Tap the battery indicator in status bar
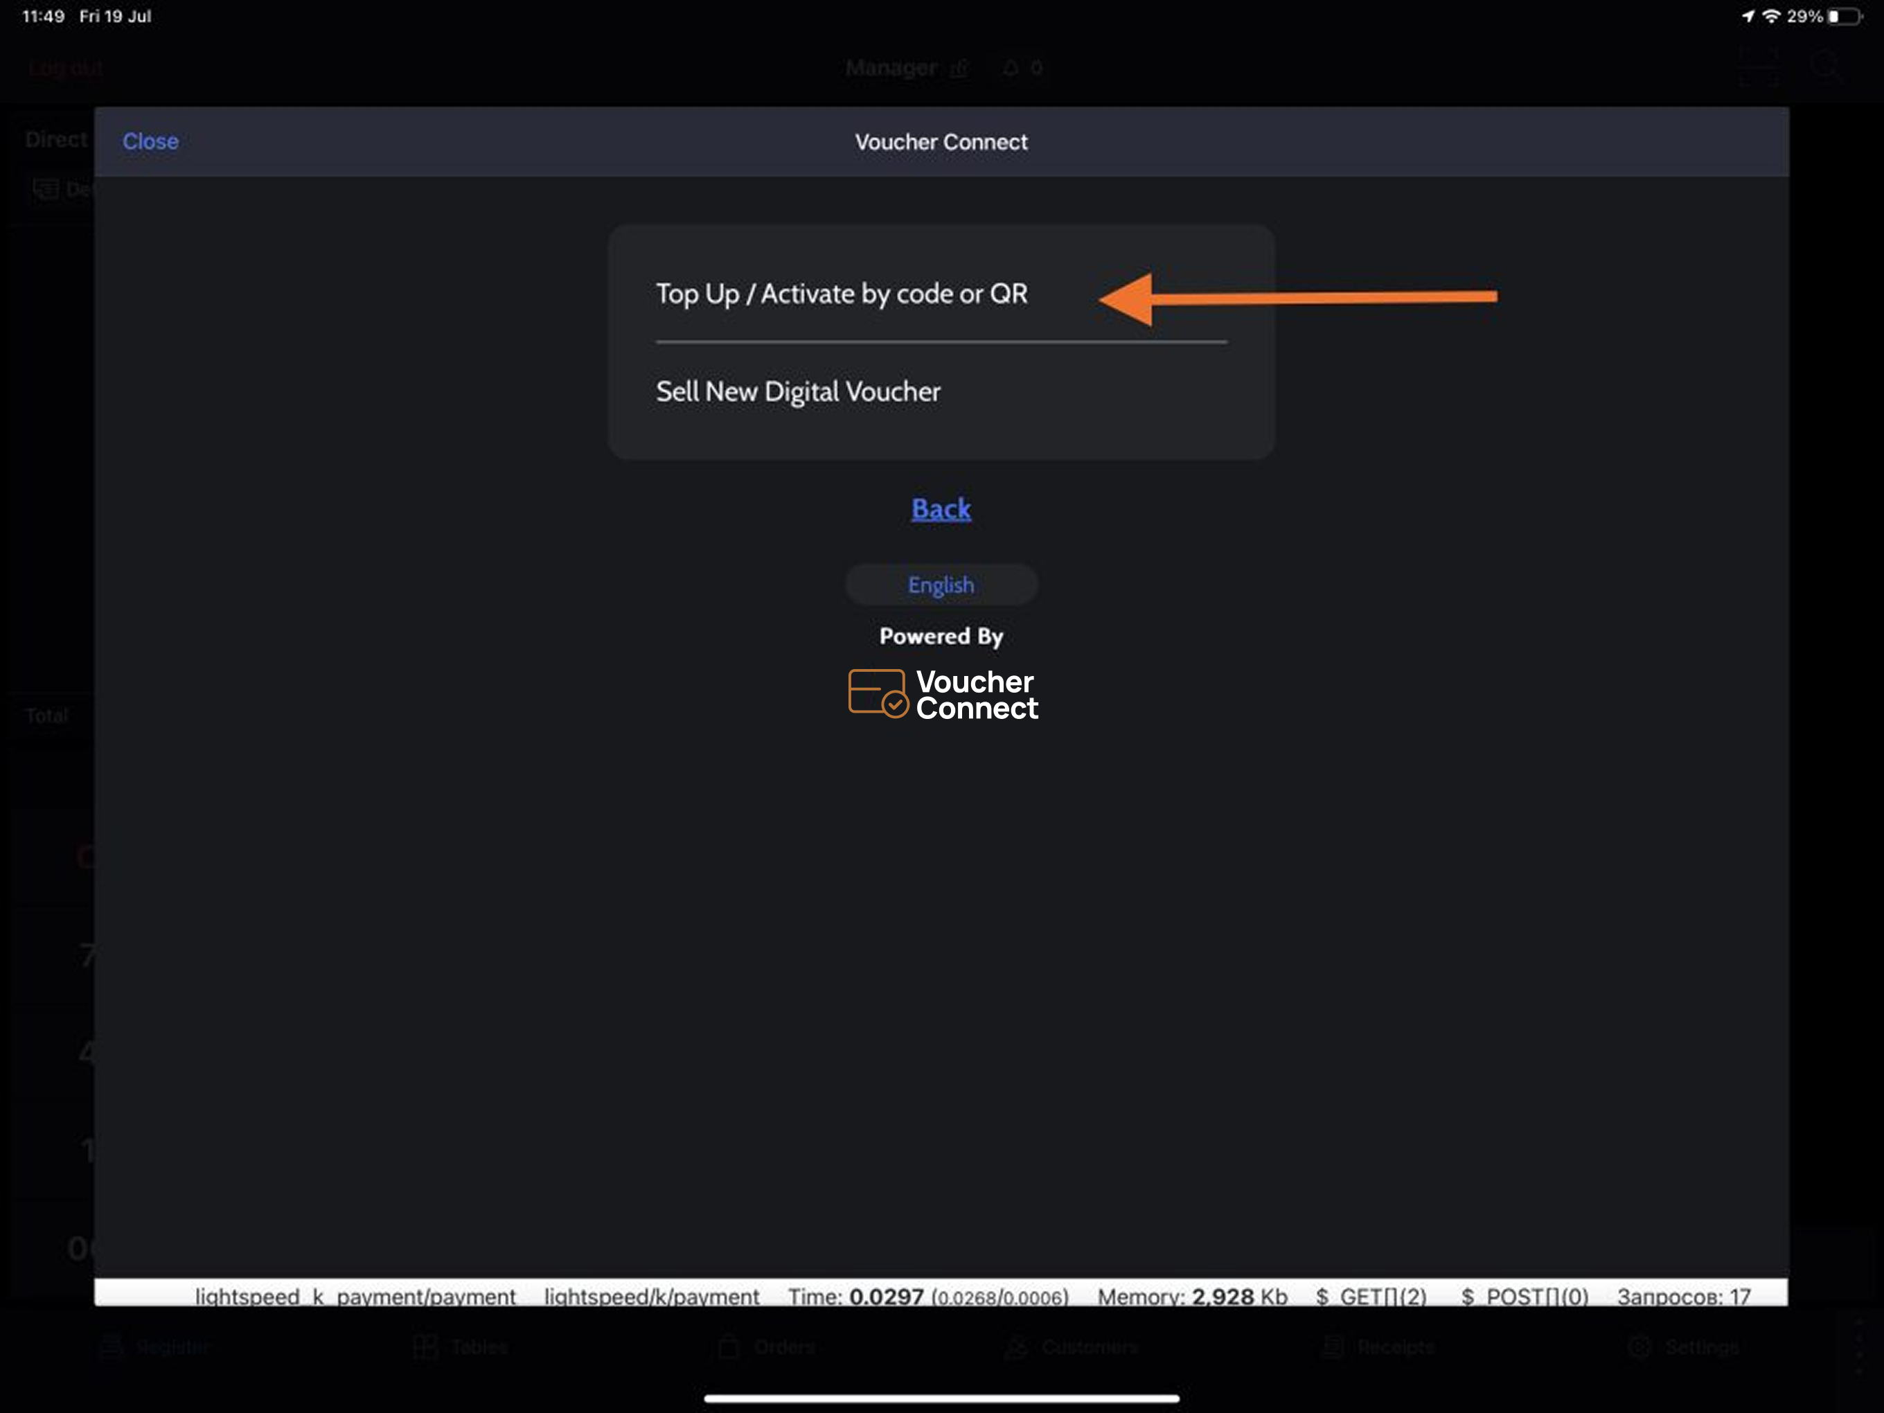The image size is (1884, 1413). pyautogui.click(x=1844, y=16)
